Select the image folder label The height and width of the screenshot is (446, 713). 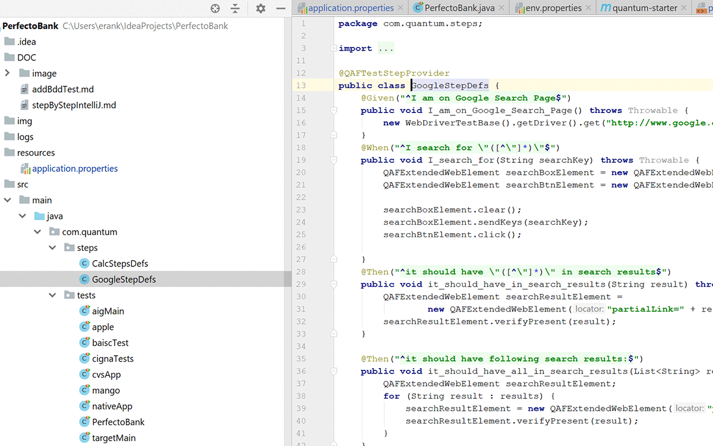(x=44, y=73)
